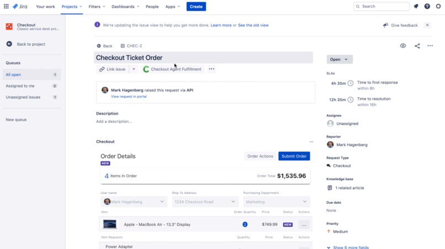Click the Checkout project avatar icon
Viewport: 445px width, 249px height.
tap(9, 26)
